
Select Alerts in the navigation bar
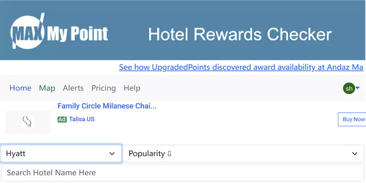point(73,88)
